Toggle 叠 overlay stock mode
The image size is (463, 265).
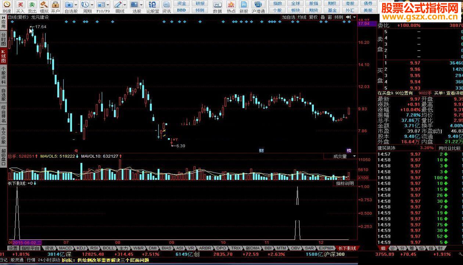point(322,17)
